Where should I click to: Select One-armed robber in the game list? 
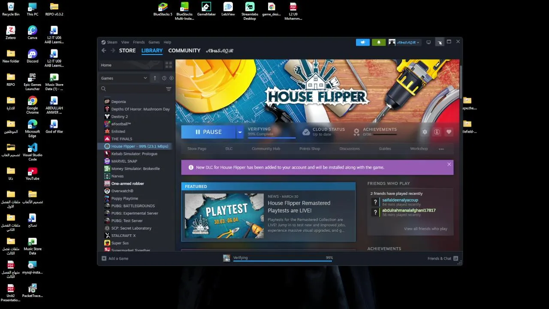click(127, 184)
